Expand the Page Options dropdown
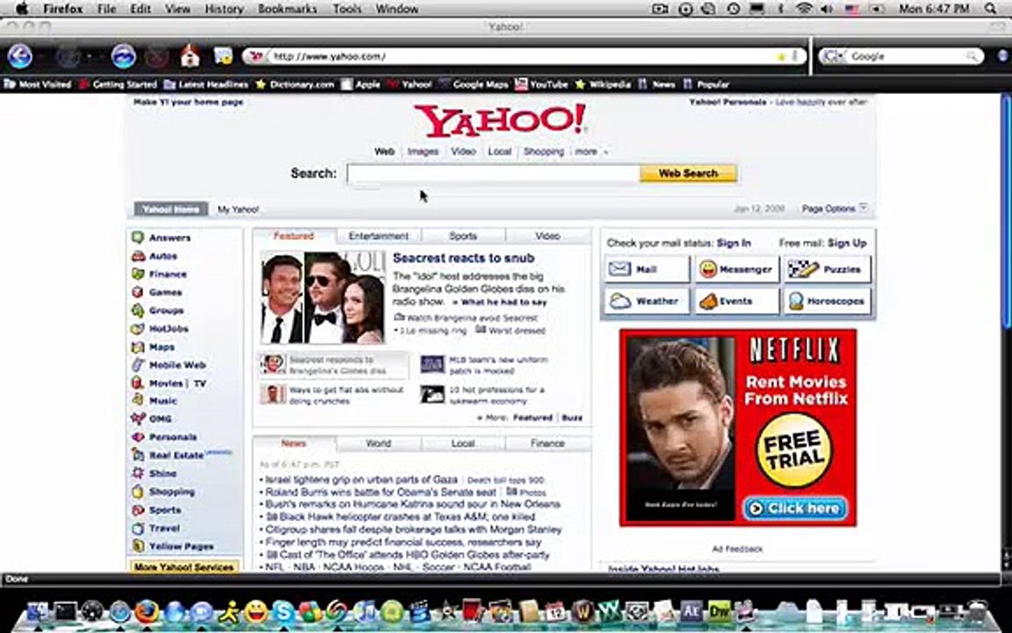The image size is (1012, 633). point(835,208)
